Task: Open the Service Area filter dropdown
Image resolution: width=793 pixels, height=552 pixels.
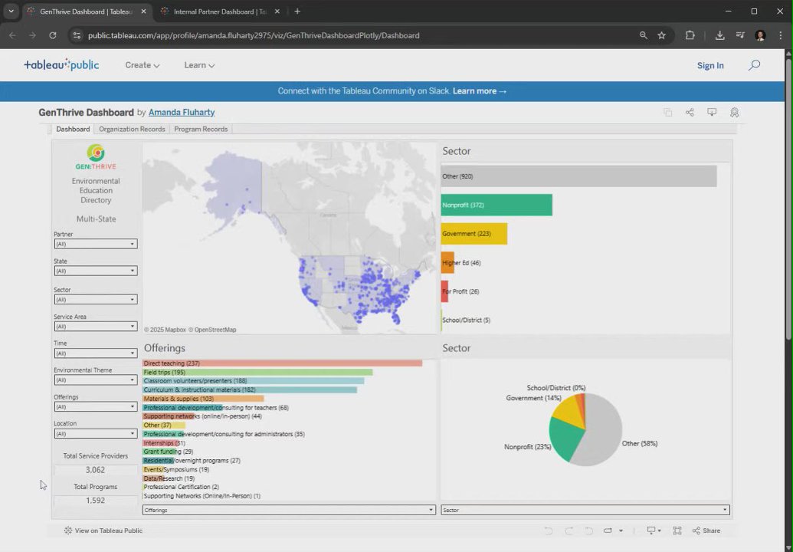Action: pyautogui.click(x=96, y=327)
